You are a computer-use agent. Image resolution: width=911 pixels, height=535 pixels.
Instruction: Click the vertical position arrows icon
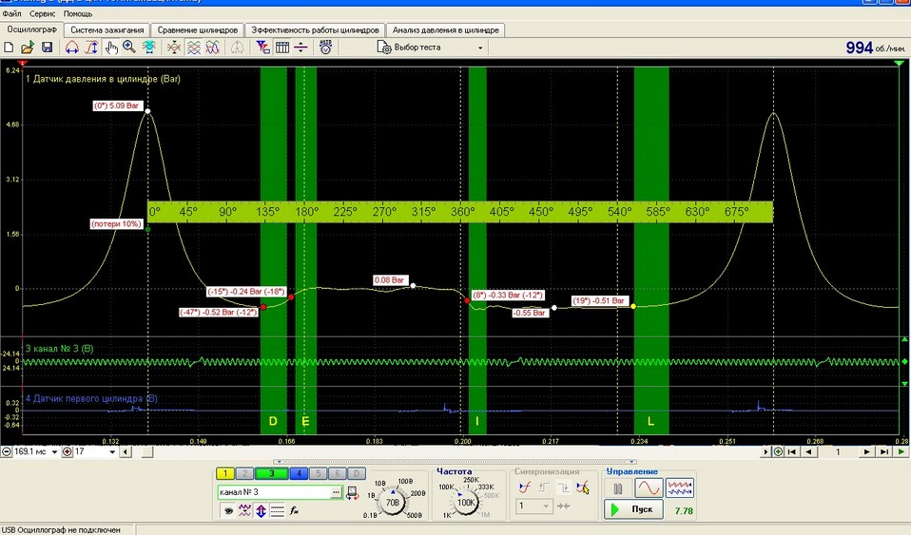pyautogui.click(x=261, y=511)
